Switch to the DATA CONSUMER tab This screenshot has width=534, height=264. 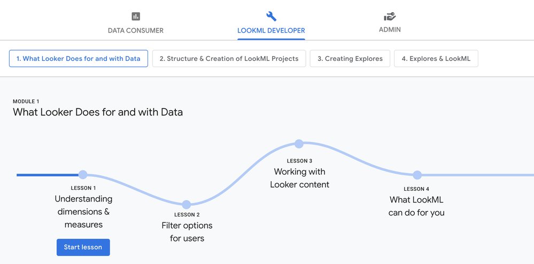136,30
